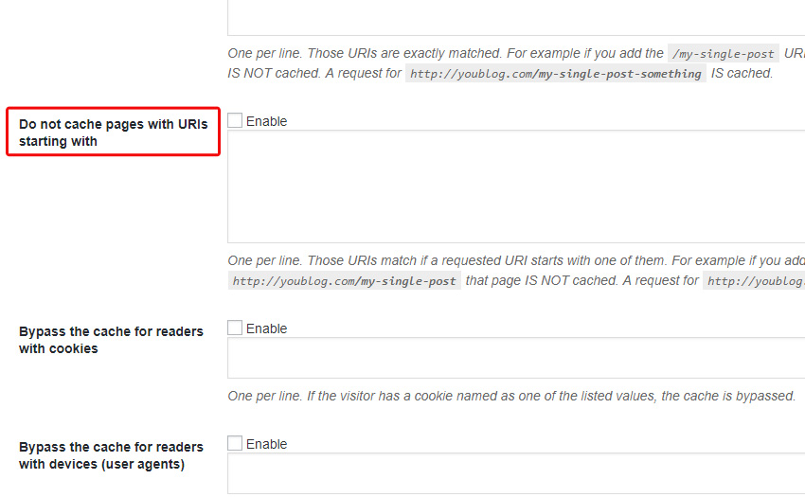The width and height of the screenshot is (805, 497).
Task: Click the 'with devices (user agents)' heading
Action: tap(101, 464)
